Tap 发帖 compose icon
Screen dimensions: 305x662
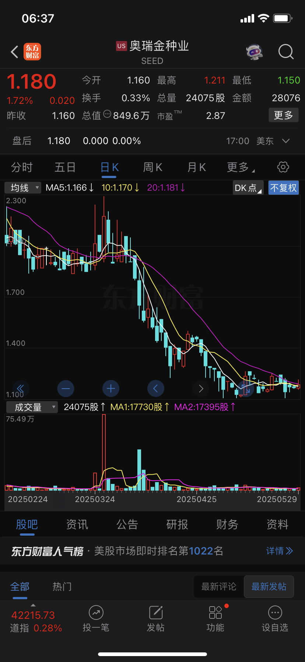pyautogui.click(x=156, y=612)
